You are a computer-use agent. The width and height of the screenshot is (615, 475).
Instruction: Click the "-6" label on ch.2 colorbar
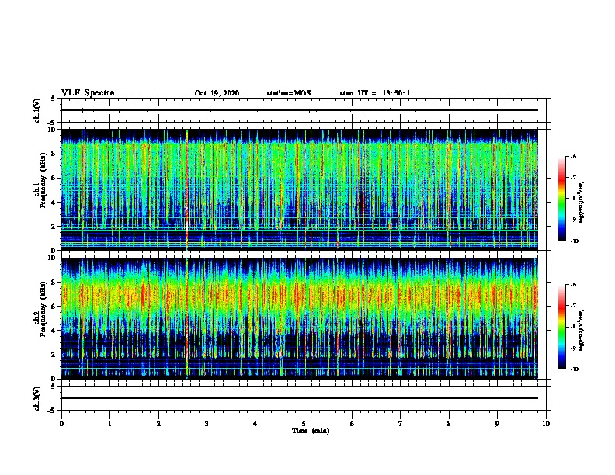pyautogui.click(x=573, y=285)
